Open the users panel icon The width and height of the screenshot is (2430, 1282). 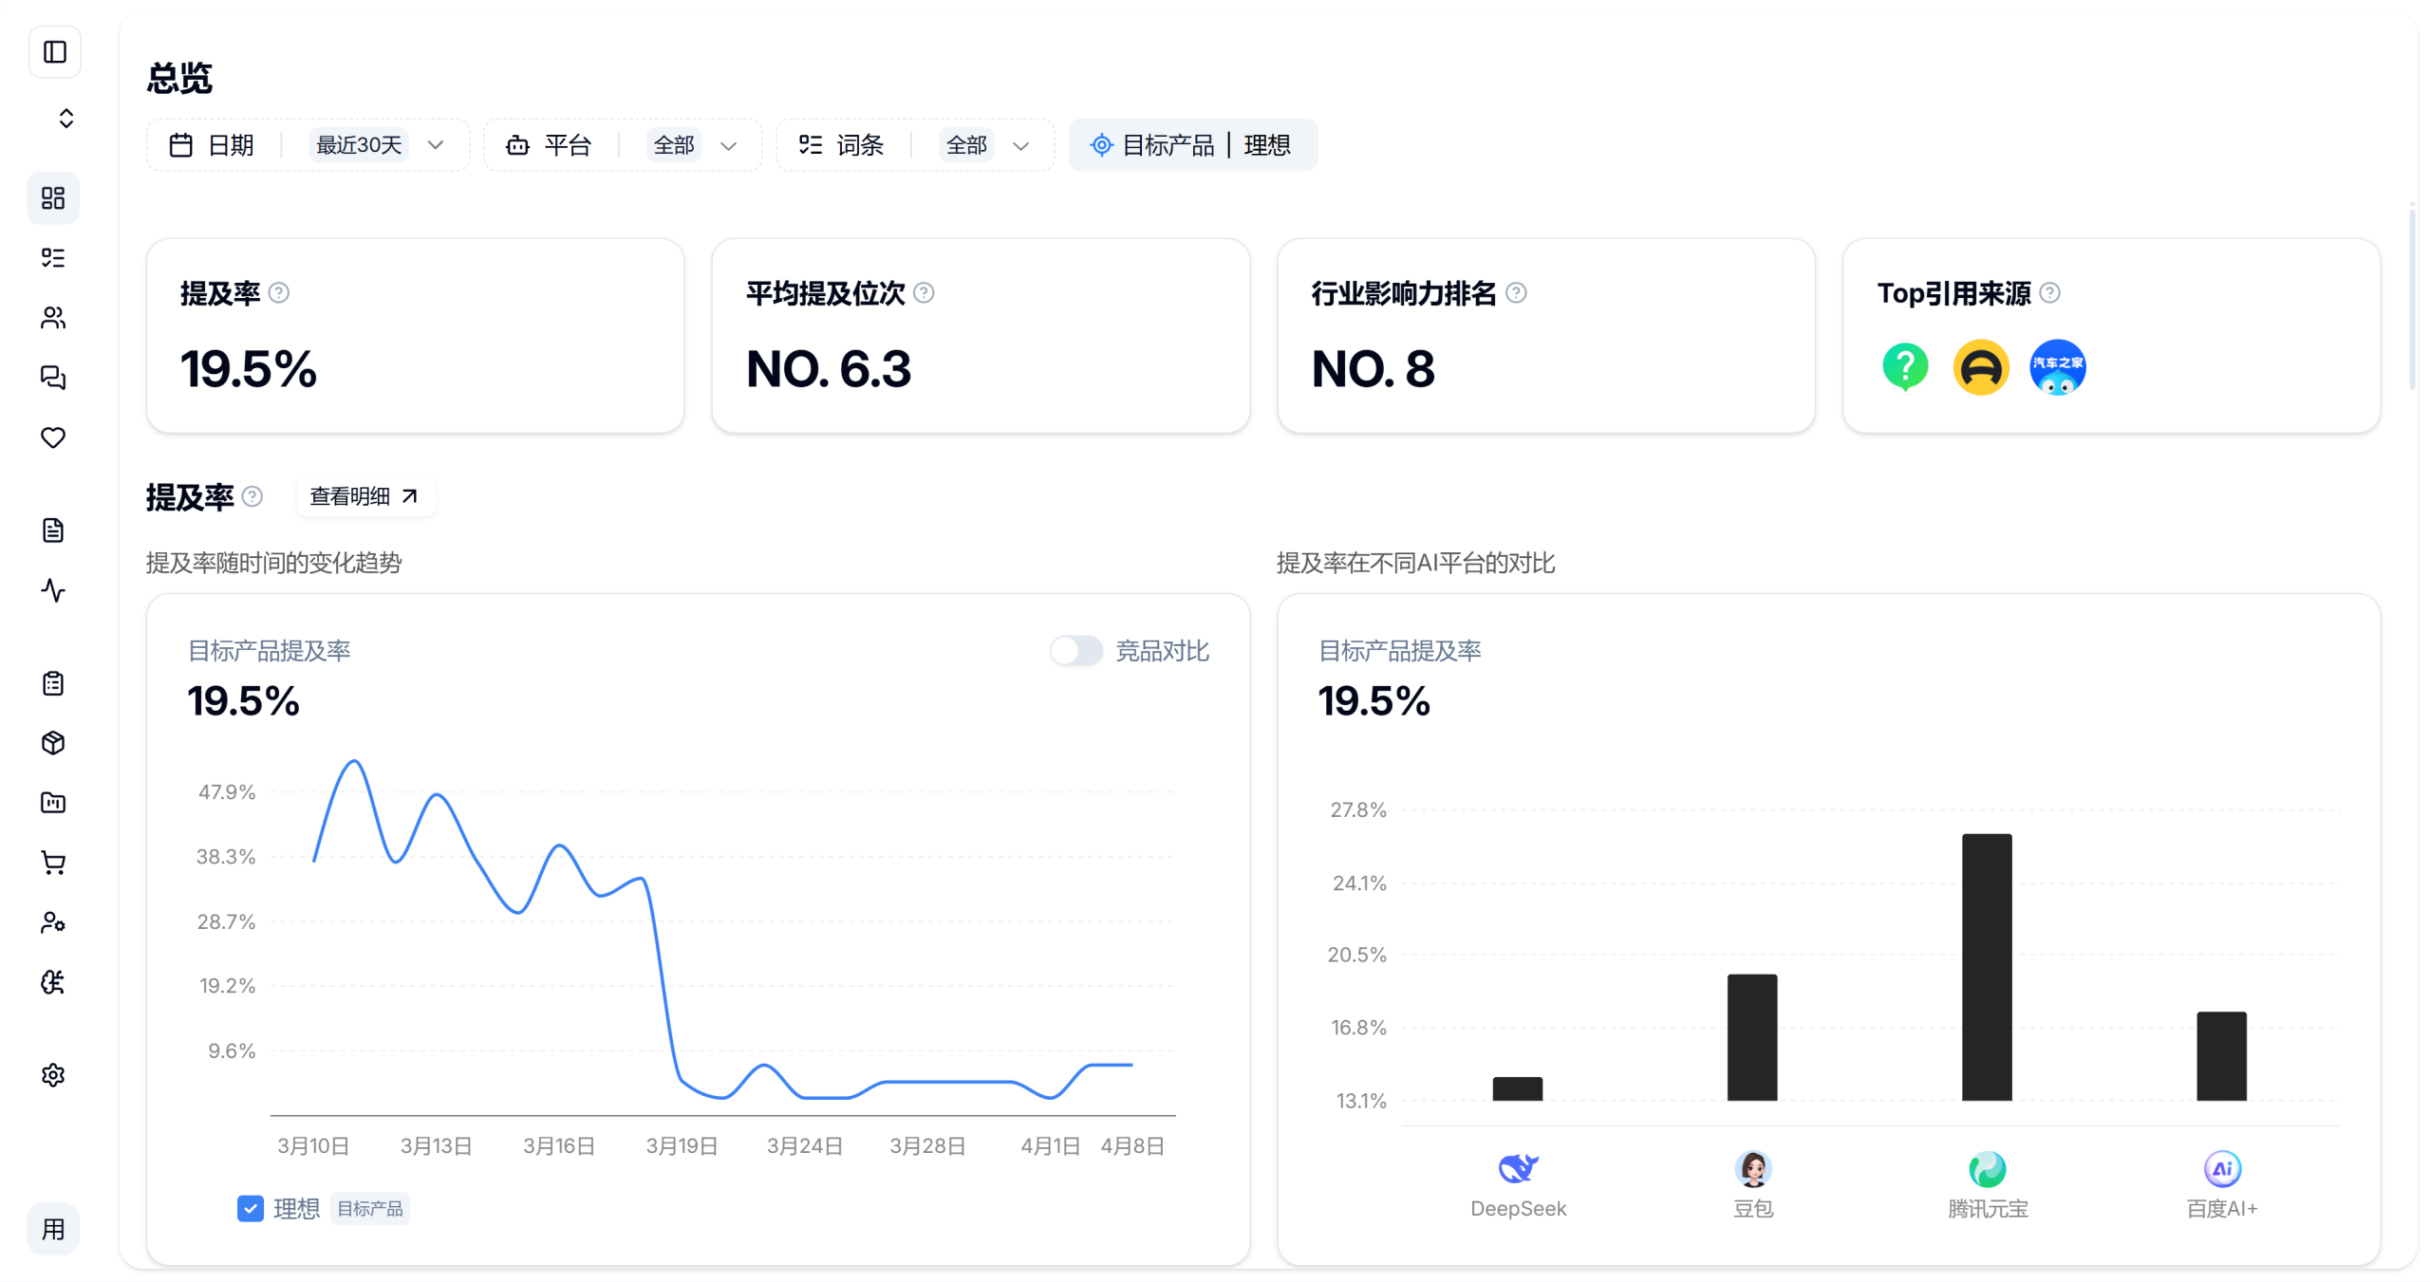[53, 318]
